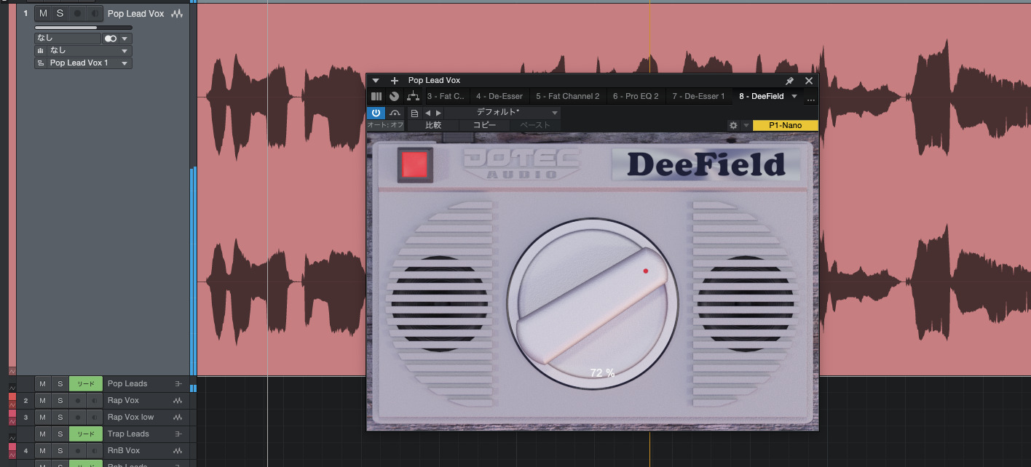1031x467 pixels.
Task: Solo the Pop Lead Vox track
Action: (x=60, y=14)
